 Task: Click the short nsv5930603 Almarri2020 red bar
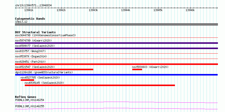pos(137,69)
